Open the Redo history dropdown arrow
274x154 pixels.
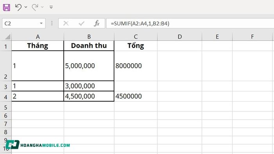click(x=42, y=7)
